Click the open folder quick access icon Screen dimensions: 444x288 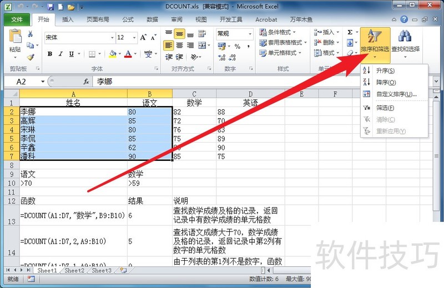click(71, 7)
